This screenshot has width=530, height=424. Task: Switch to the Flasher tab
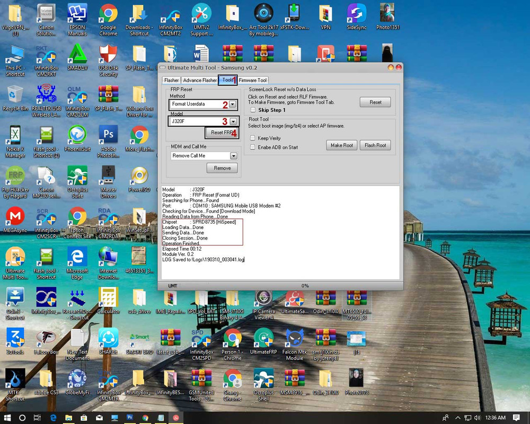pos(171,80)
